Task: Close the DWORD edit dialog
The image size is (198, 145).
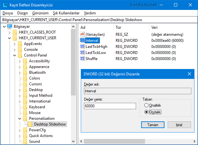Action: coord(189,74)
